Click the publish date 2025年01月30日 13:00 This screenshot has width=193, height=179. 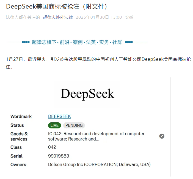(x=99, y=17)
